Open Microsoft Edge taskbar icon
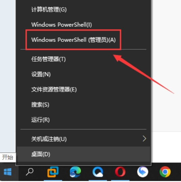The image size is (181, 182). click(75, 172)
